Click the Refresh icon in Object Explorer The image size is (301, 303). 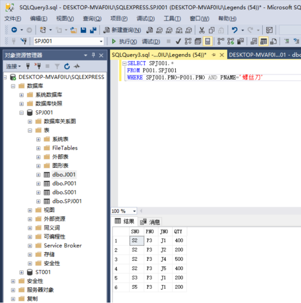click(x=67, y=66)
